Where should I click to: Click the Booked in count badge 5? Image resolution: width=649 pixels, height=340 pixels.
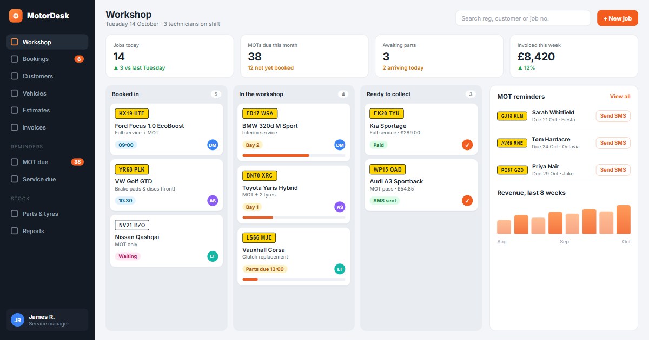(x=216, y=94)
